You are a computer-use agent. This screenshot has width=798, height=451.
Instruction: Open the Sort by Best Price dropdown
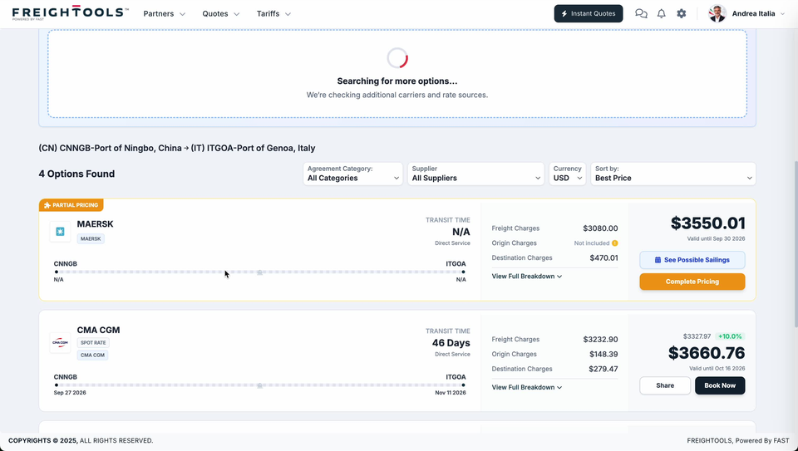coord(672,174)
